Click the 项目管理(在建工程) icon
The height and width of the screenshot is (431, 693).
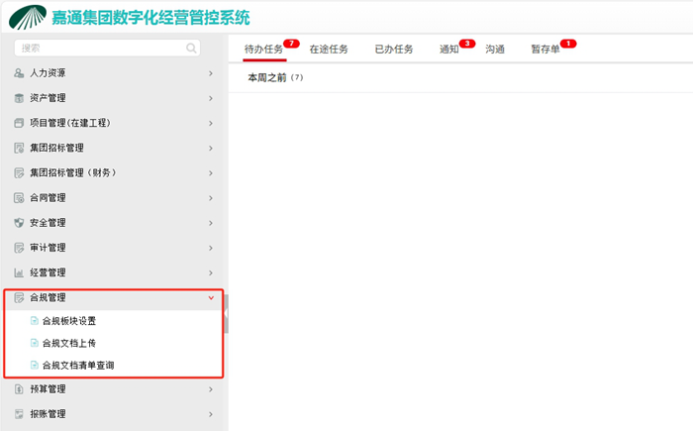click(19, 123)
